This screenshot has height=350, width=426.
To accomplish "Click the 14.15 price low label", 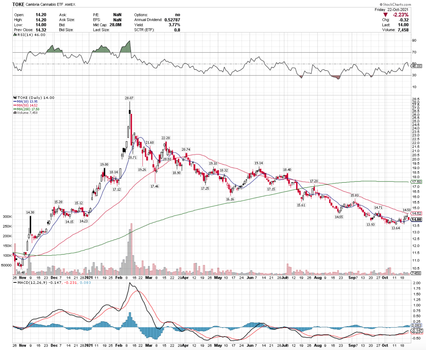I will pyautogui.click(x=69, y=222).
